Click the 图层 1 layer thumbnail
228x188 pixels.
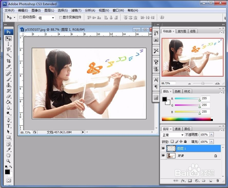171,148
